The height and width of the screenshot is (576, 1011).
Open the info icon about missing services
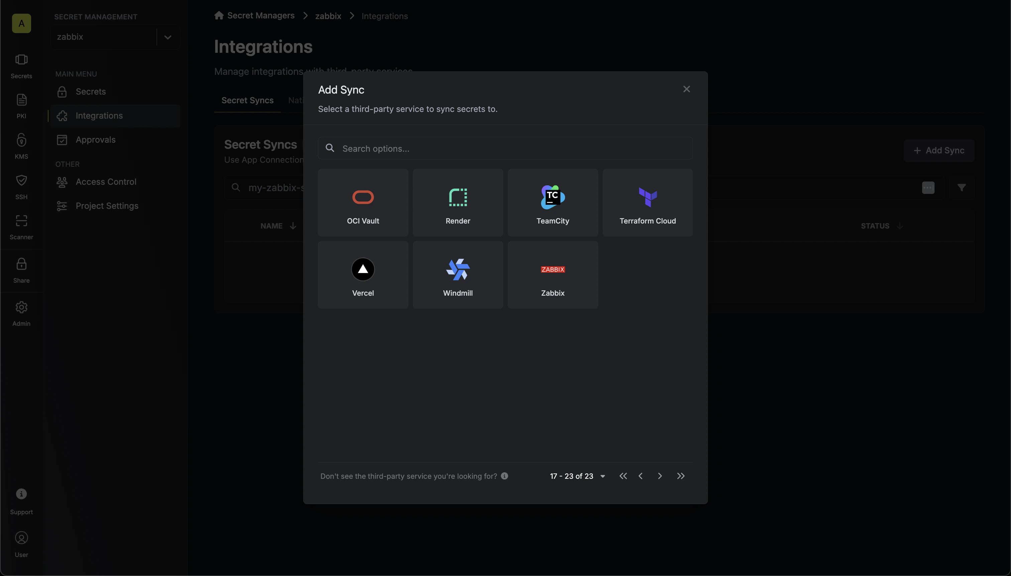(504, 476)
